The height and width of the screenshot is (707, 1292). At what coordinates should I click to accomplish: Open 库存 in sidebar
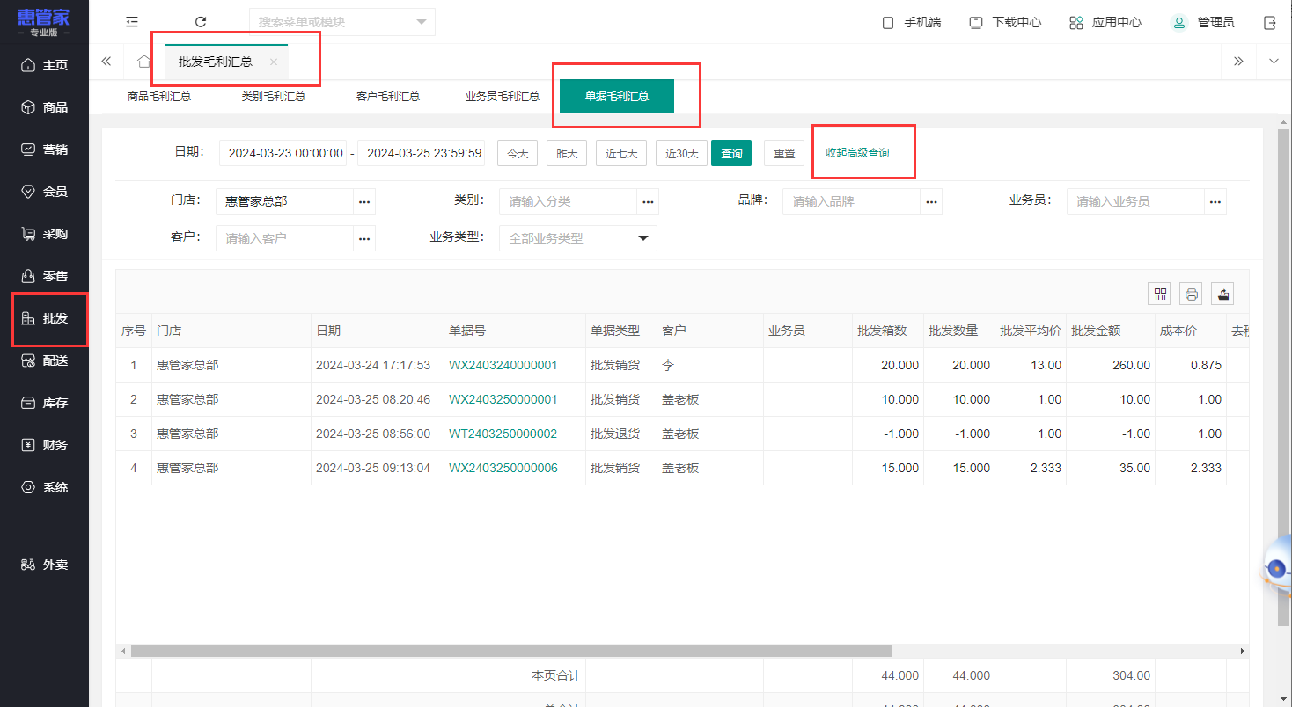(x=44, y=403)
